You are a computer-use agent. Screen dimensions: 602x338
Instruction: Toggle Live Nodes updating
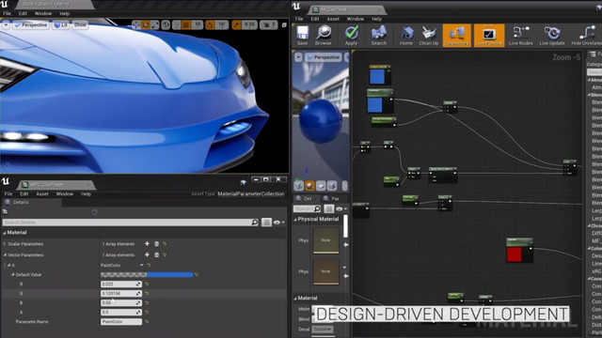pyautogui.click(x=520, y=36)
